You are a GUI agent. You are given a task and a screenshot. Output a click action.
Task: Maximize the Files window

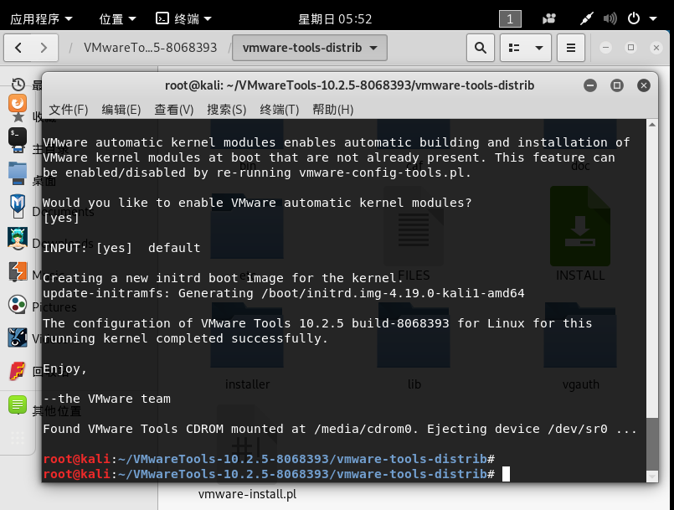pyautogui.click(x=630, y=47)
